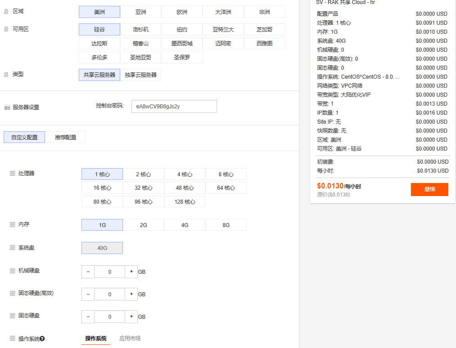Viewport: 456px width, 348px height.
Task: Click the 控制台密码 password input field
Action: tap(174, 106)
